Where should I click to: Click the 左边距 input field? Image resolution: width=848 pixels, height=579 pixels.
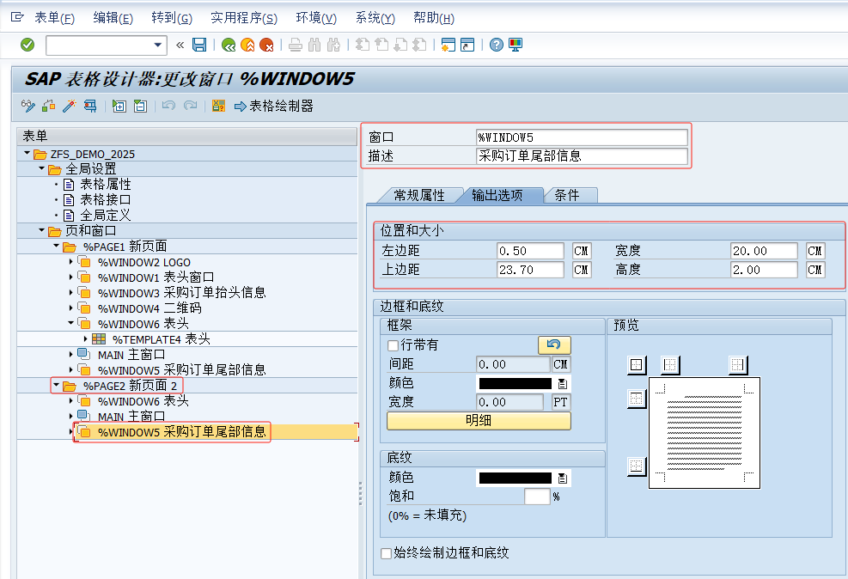click(x=531, y=251)
